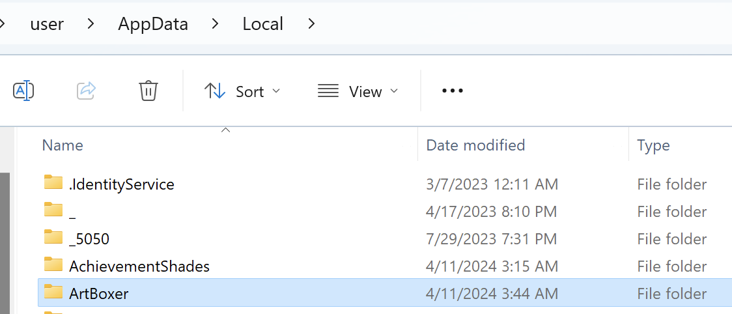Open the View dropdown menu

pyautogui.click(x=358, y=91)
